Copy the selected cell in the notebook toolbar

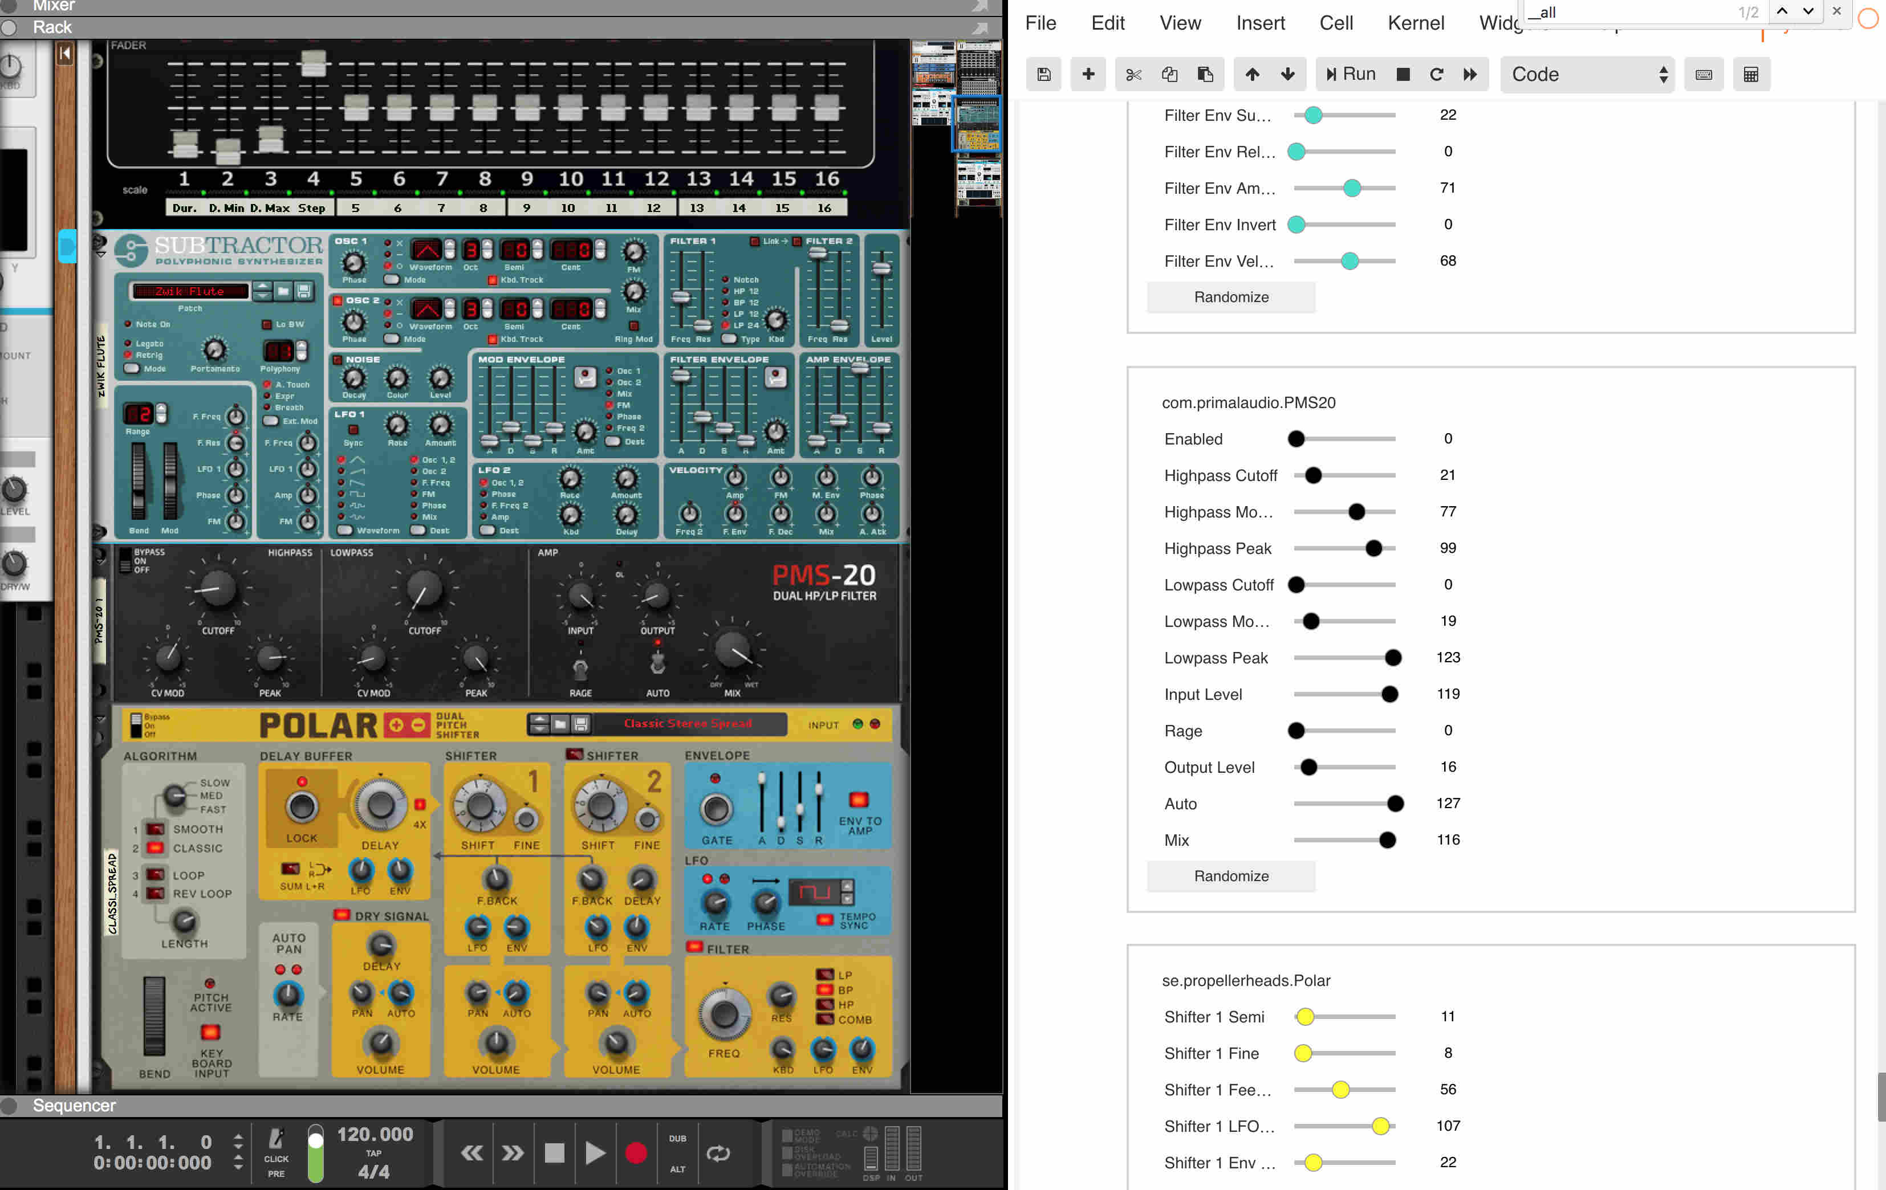(x=1169, y=74)
